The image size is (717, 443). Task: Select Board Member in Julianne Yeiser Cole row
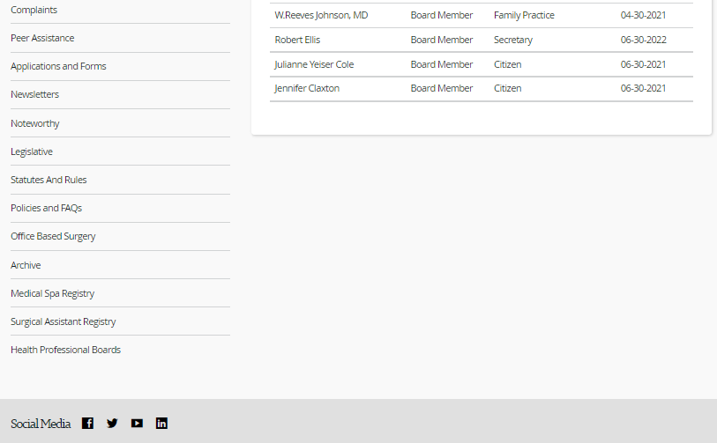tap(442, 64)
